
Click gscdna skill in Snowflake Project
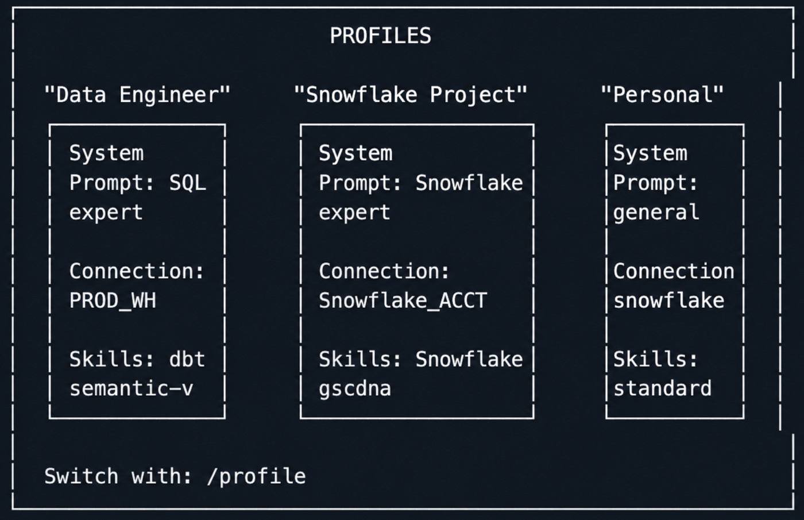coord(355,389)
